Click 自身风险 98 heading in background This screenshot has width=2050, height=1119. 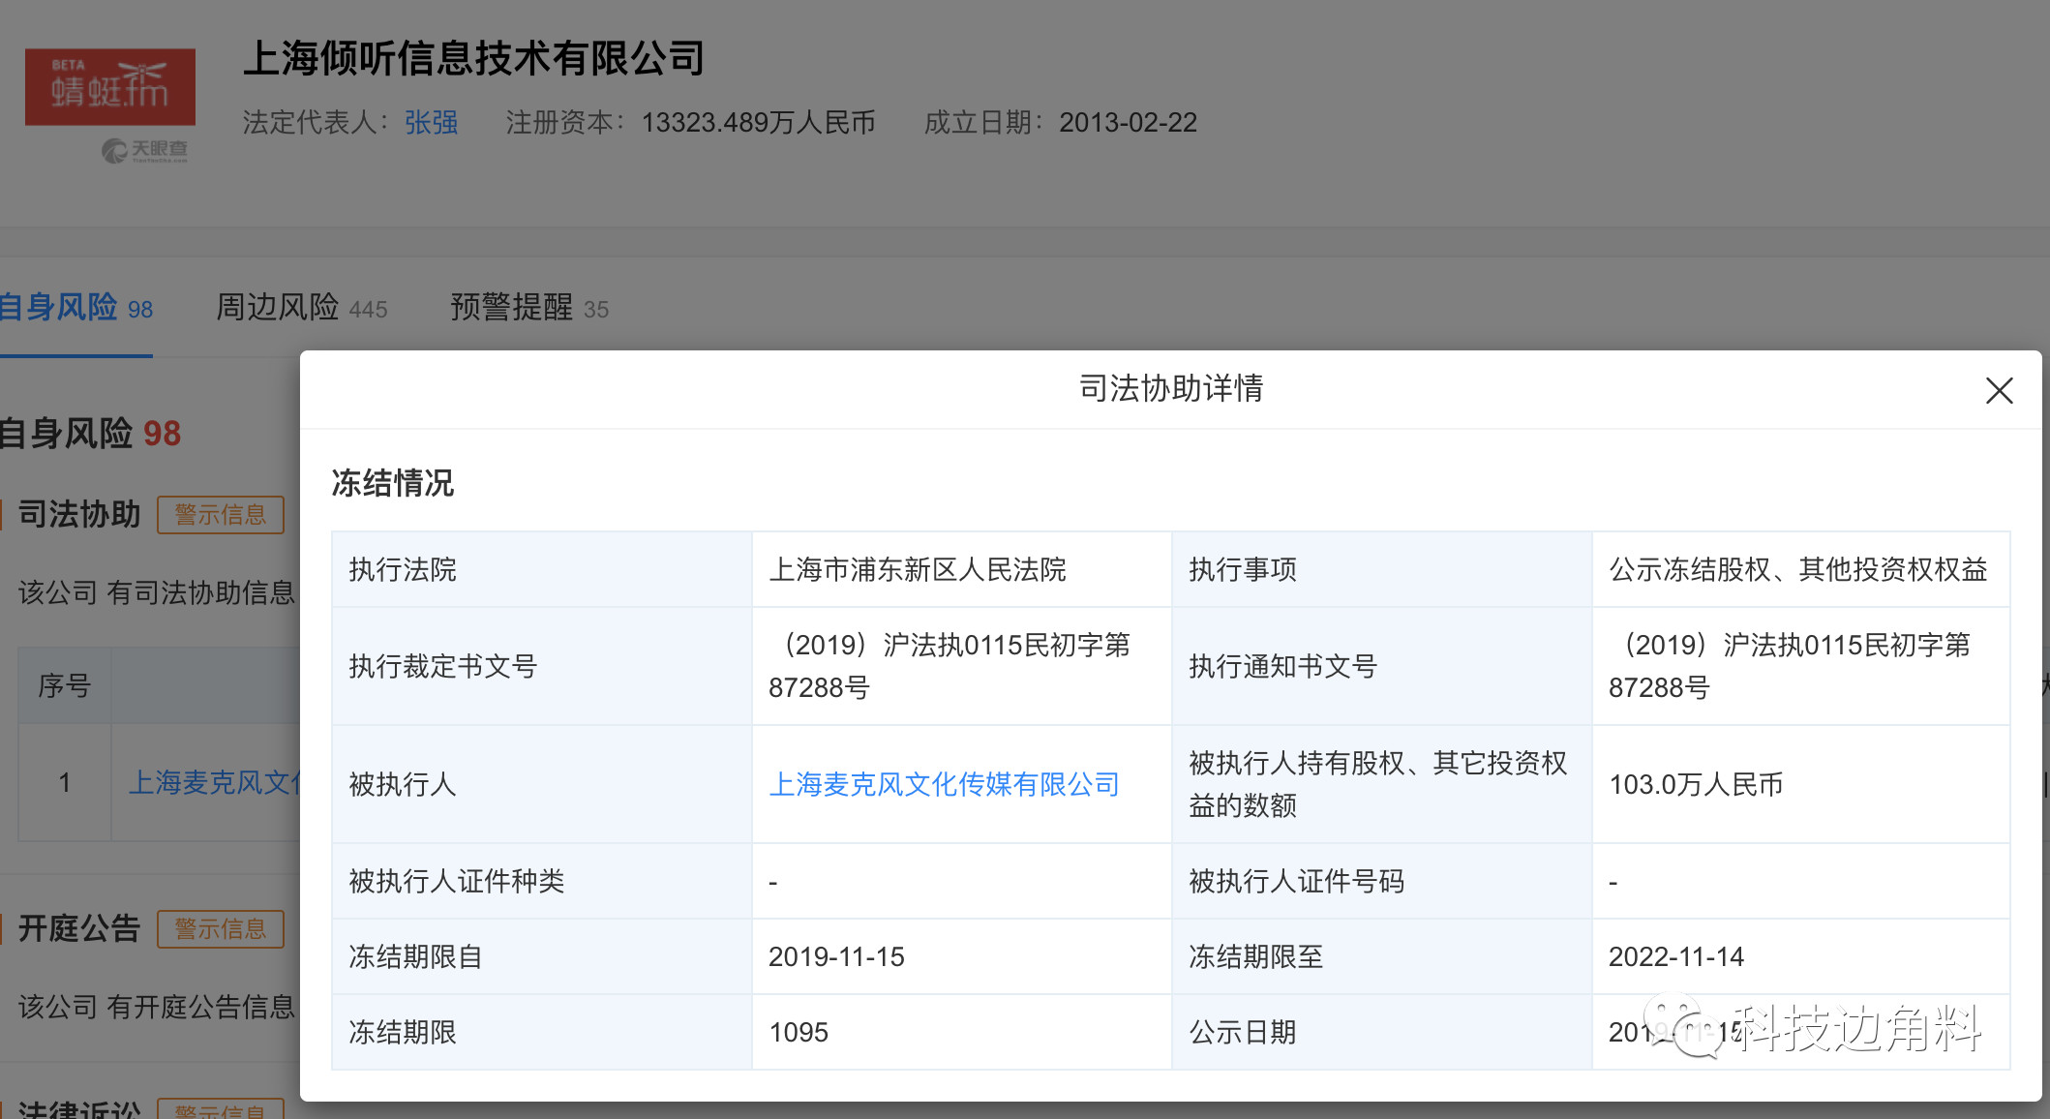click(x=90, y=433)
